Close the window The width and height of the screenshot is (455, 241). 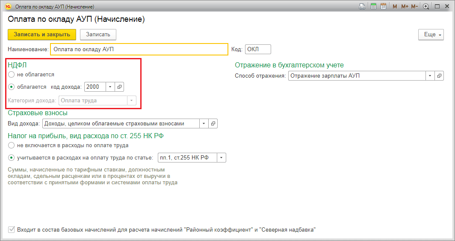tap(447, 6)
